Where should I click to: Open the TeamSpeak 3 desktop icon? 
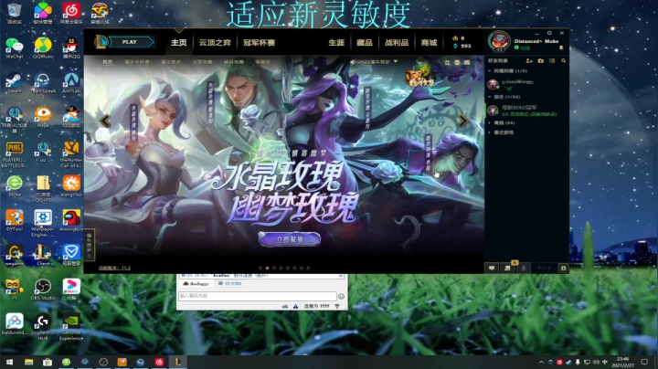(x=43, y=85)
